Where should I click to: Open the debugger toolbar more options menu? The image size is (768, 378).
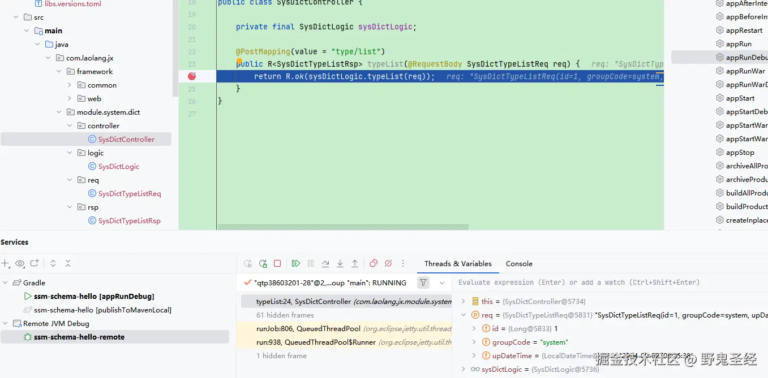click(x=403, y=263)
